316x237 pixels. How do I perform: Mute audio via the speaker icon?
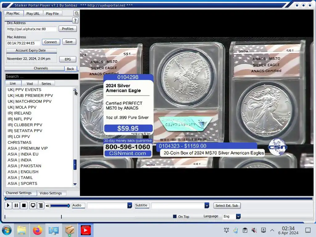click(x=47, y=206)
